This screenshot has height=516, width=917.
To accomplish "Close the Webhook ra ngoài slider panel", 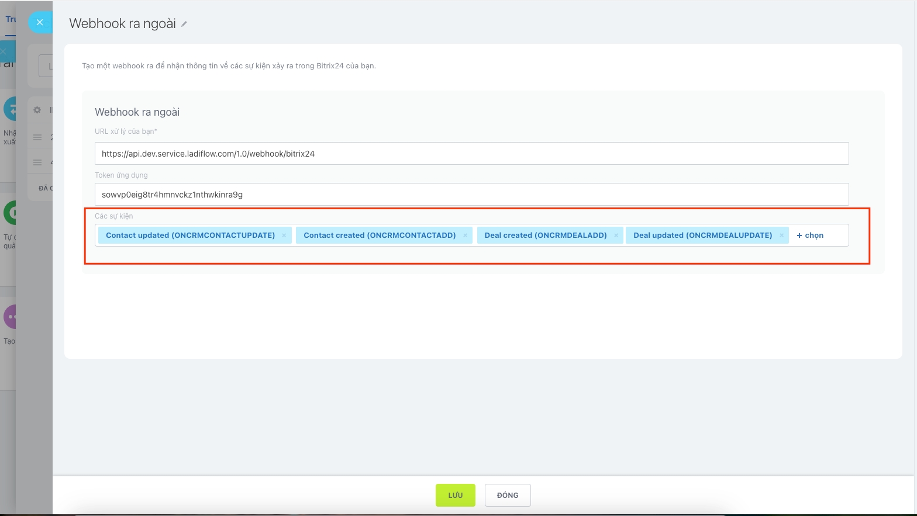I will (40, 22).
